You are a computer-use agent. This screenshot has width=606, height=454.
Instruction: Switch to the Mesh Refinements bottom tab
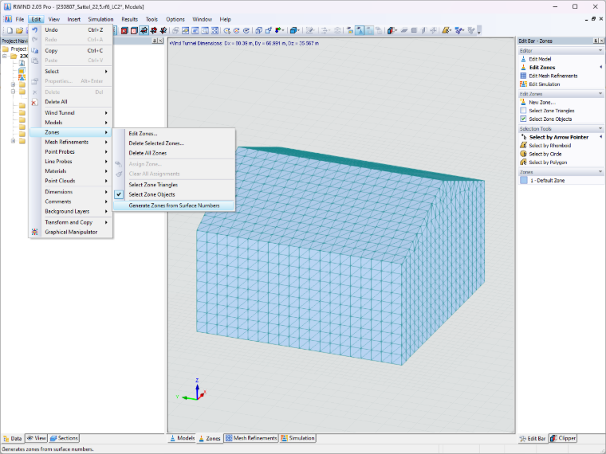click(251, 438)
